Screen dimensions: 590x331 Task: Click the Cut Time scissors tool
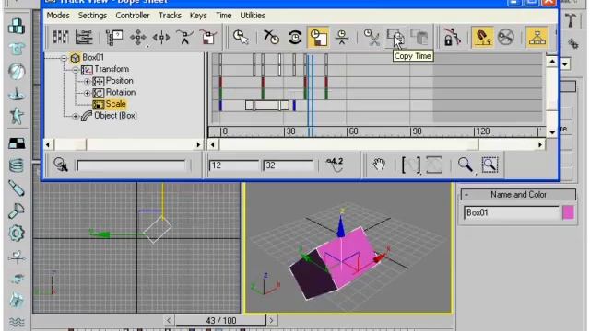[372, 37]
